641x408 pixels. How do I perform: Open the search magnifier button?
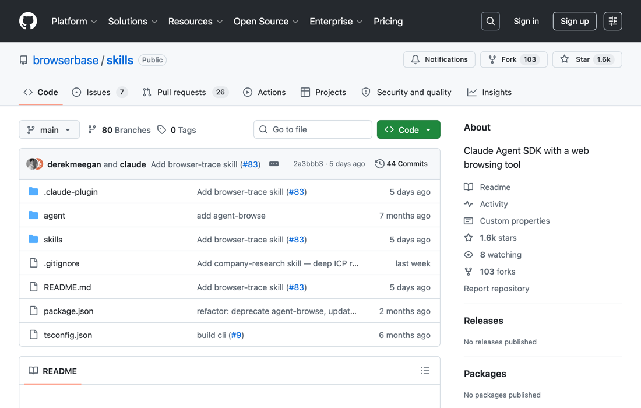[x=490, y=21]
